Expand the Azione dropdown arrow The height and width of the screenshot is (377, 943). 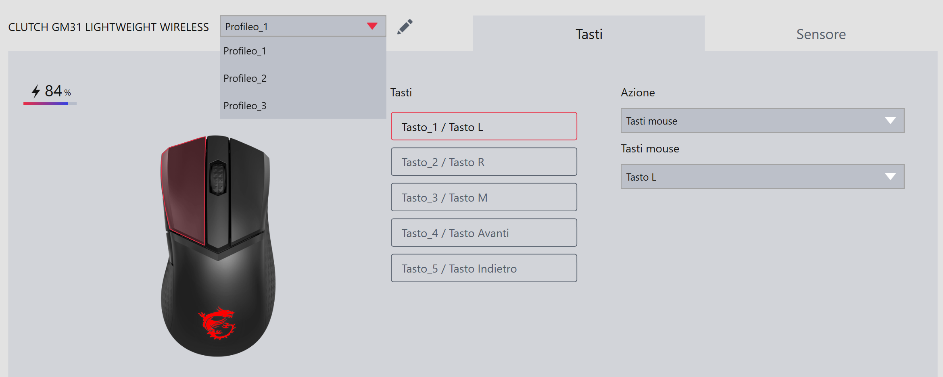point(890,121)
